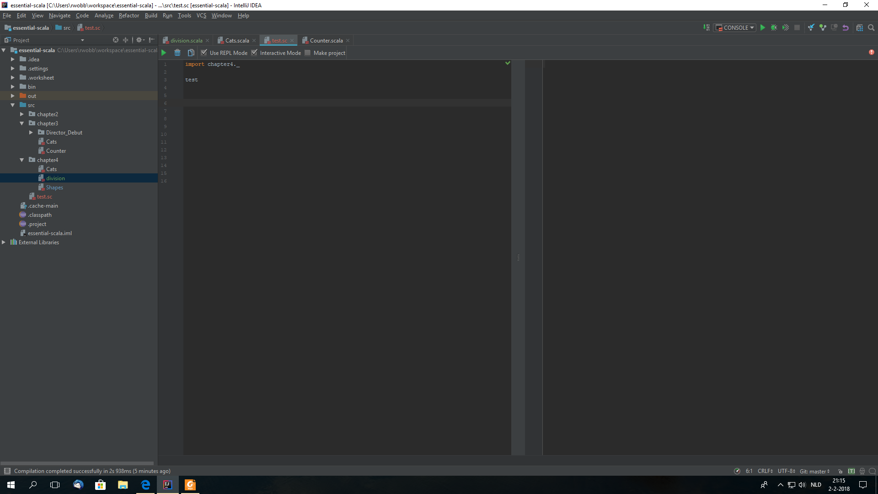Viewport: 878px width, 494px height.
Task: Change file encoding via UTF-8 selector
Action: pyautogui.click(x=786, y=471)
